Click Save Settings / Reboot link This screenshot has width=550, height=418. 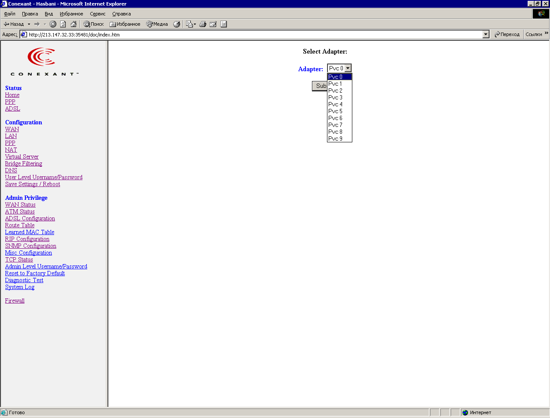33,184
